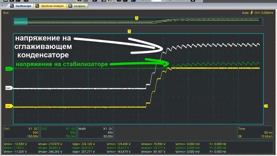Select CH2 Vpp= 34.513 V measurement
This screenshot has width=277, height=156.
(83, 148)
